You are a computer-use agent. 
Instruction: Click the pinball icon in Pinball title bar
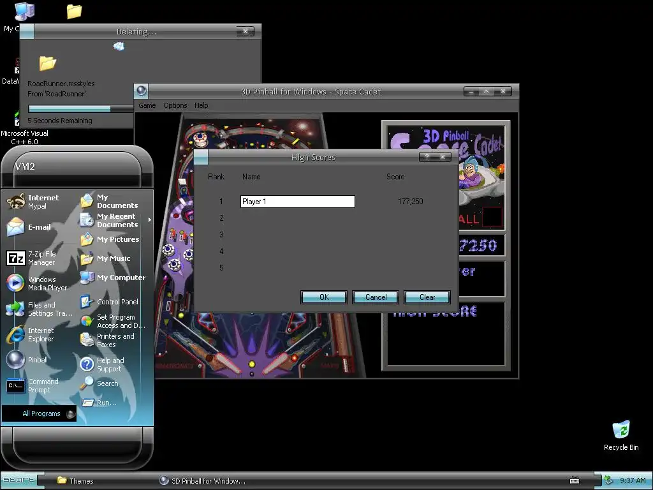141,91
